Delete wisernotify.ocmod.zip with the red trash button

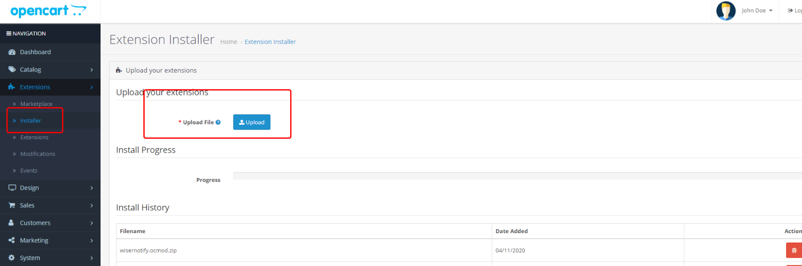tap(794, 250)
